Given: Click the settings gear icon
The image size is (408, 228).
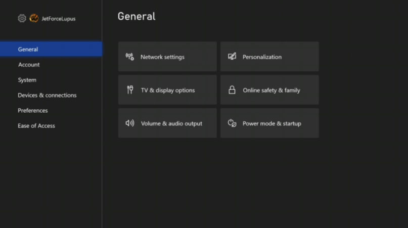Looking at the screenshot, I should (22, 18).
